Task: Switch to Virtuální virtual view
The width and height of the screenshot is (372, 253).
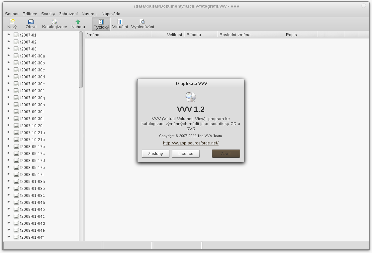Action: 120,24
